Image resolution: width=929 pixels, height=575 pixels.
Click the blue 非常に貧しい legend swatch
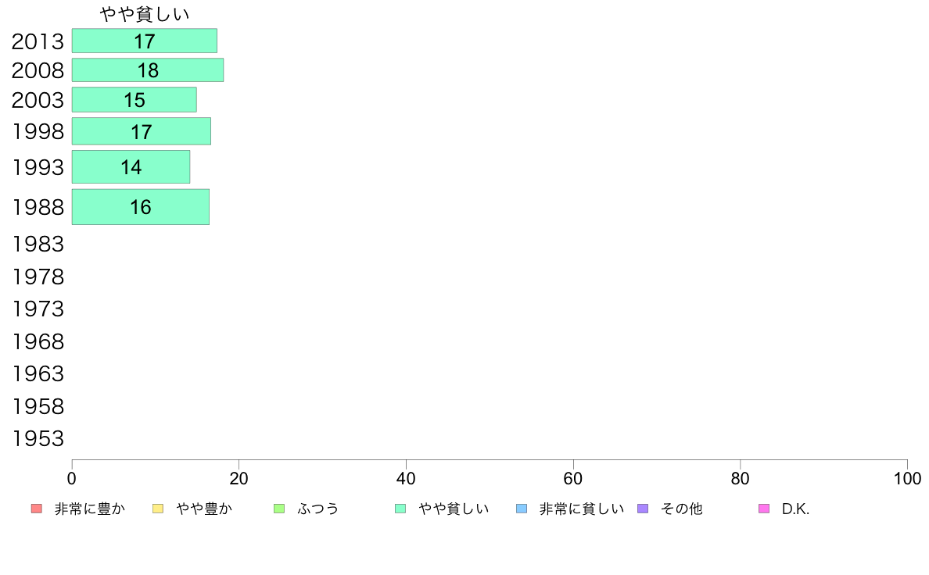522,509
